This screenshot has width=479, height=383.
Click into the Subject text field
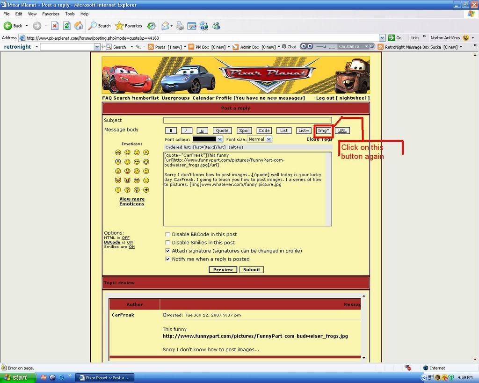coord(247,120)
